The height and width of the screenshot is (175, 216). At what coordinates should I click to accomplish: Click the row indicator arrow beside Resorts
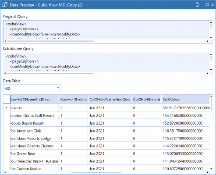tap(7, 107)
